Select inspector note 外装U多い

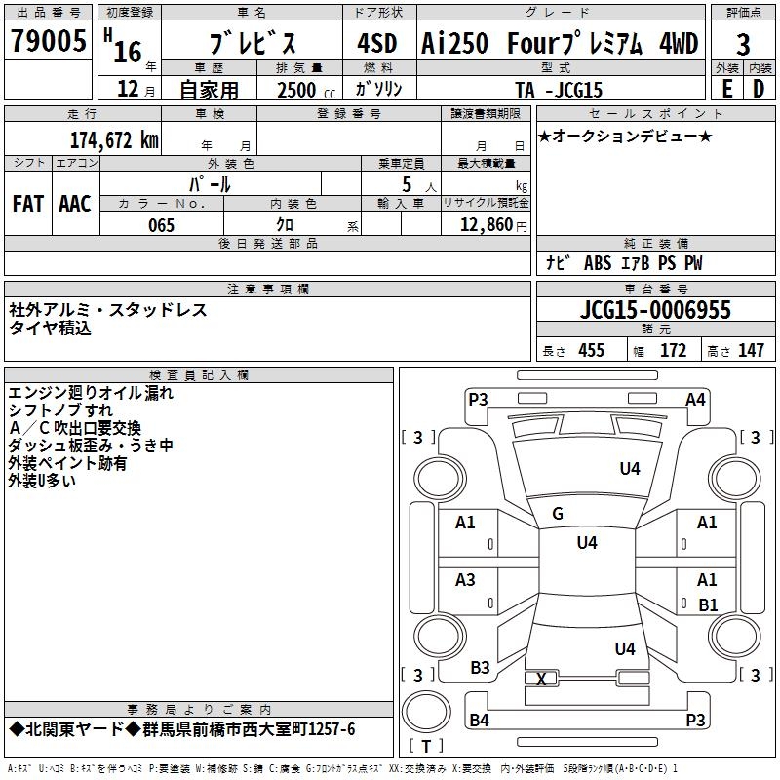pos(42,481)
